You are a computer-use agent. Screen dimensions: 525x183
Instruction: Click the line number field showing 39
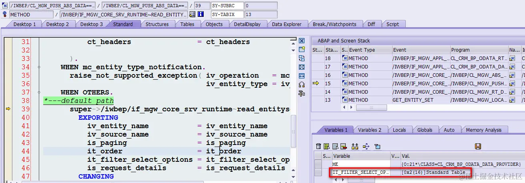tap(202, 6)
